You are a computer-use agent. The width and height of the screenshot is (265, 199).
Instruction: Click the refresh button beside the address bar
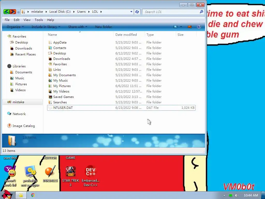pyautogui.click(x=137, y=12)
